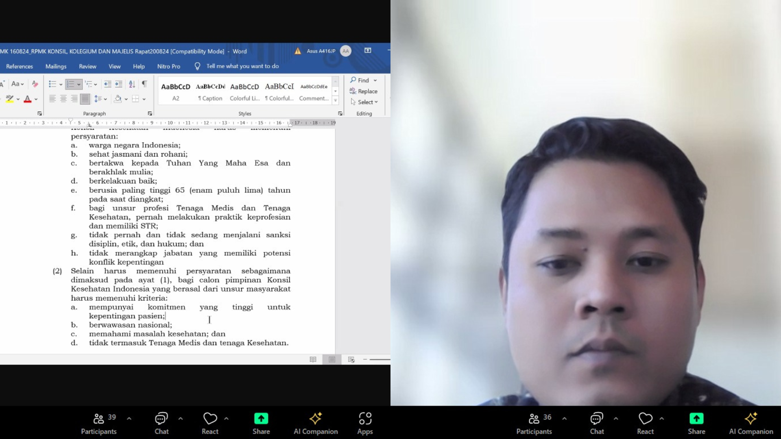Image resolution: width=781 pixels, height=439 pixels.
Task: Open the Line Spacing dropdown arrow
Action: (105, 99)
